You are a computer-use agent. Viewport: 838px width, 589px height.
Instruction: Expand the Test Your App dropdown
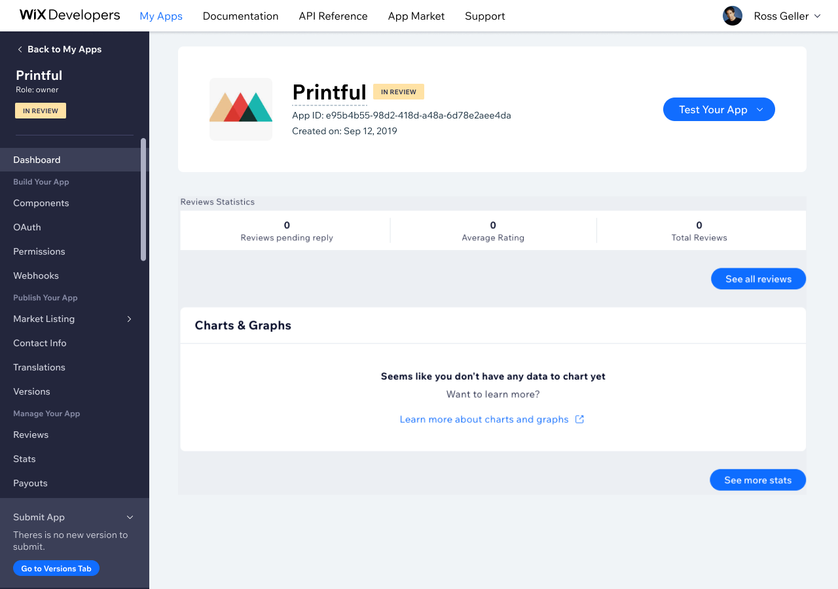759,110
